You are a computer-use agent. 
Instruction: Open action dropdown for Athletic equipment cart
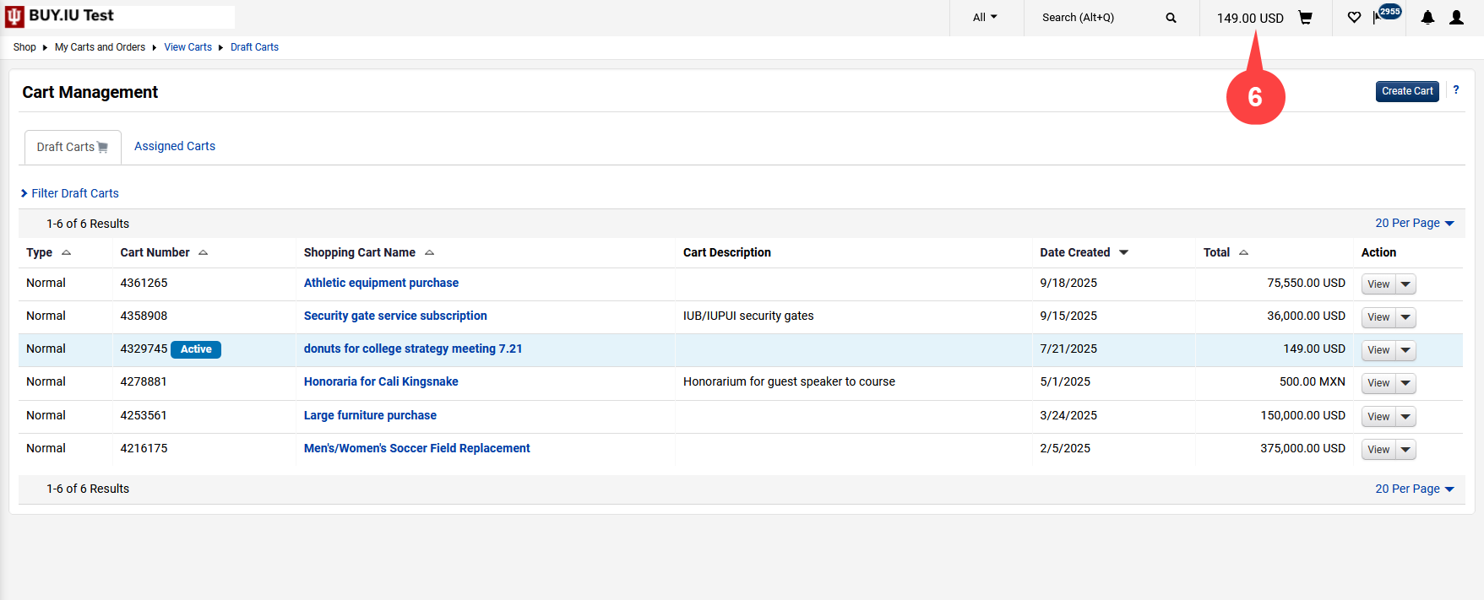pyautogui.click(x=1405, y=284)
